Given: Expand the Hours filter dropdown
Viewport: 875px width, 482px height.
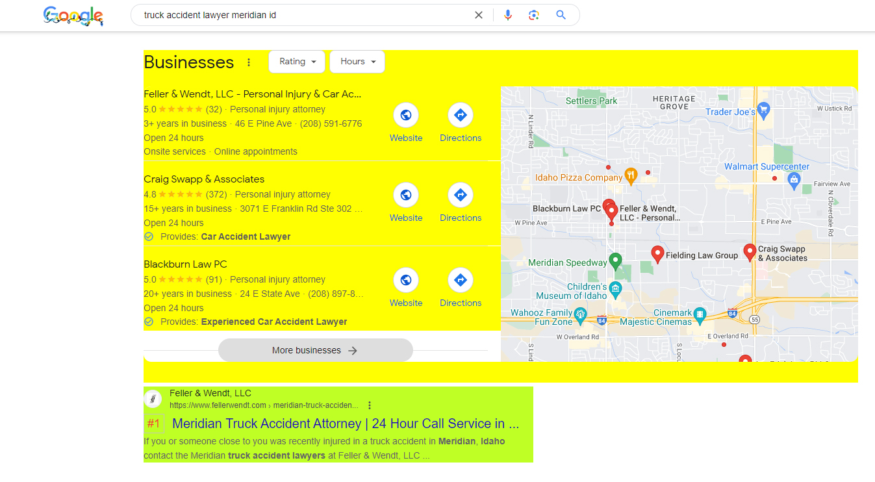Looking at the screenshot, I should coord(358,62).
